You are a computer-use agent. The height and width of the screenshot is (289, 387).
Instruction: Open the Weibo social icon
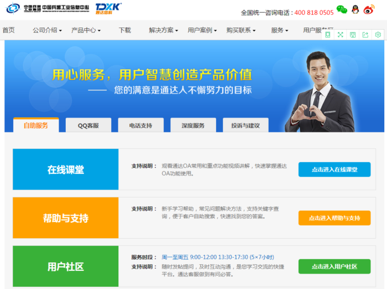click(369, 10)
